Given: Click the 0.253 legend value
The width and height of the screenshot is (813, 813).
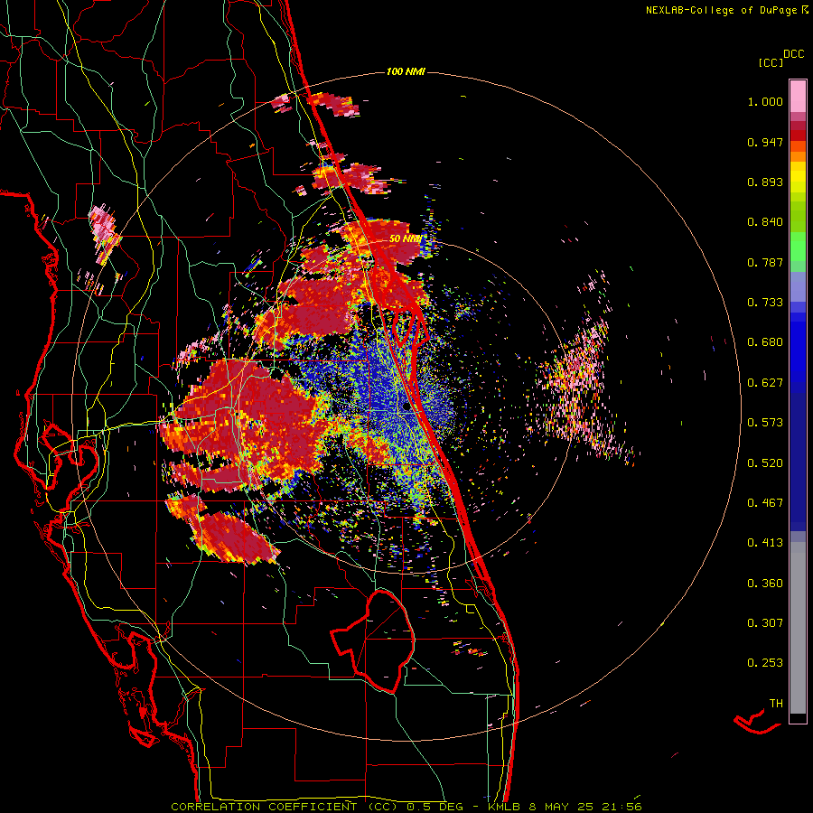Looking at the screenshot, I should (x=765, y=663).
